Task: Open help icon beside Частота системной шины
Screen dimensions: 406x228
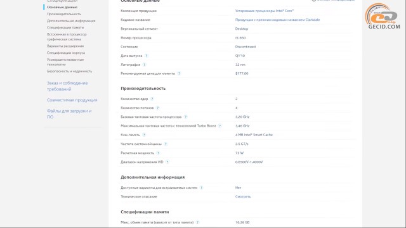Action: (166, 144)
